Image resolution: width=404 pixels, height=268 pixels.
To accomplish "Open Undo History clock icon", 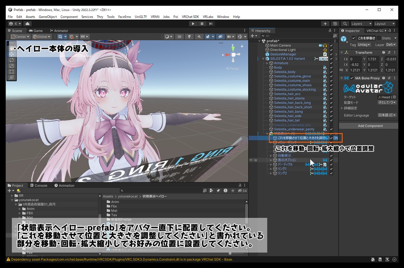I will pyautogui.click(x=335, y=24).
